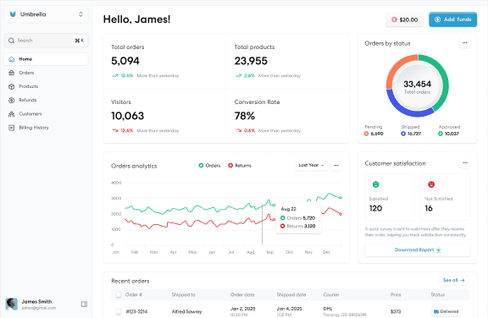Click the Customers people icon
The height and width of the screenshot is (318, 488).
pos(12,114)
